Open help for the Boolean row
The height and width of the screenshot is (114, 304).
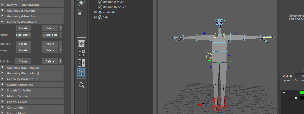tap(61, 44)
